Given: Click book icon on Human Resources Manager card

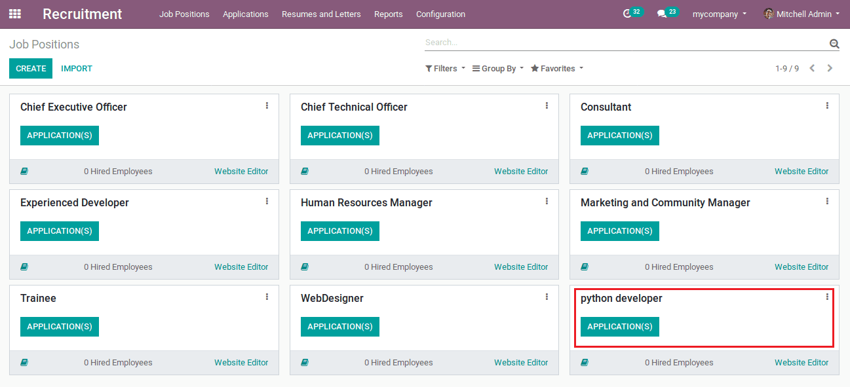Looking at the screenshot, I should [305, 267].
